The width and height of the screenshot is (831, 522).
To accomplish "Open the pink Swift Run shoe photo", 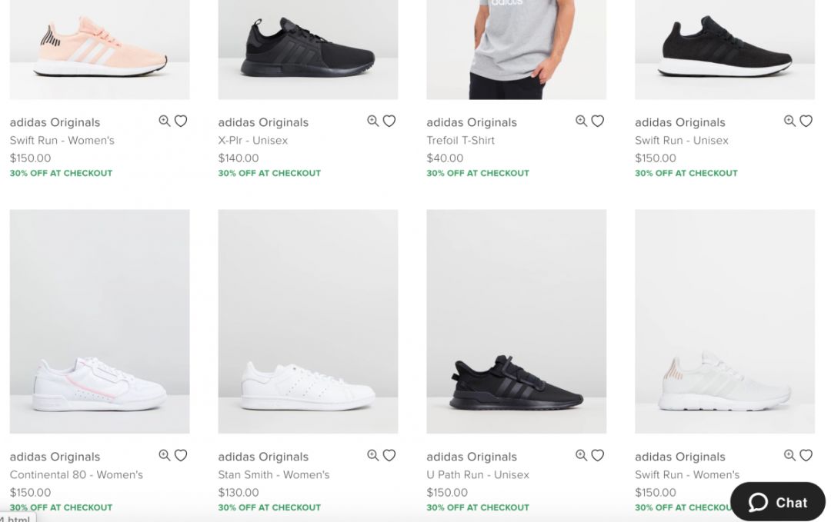I will (99, 50).
